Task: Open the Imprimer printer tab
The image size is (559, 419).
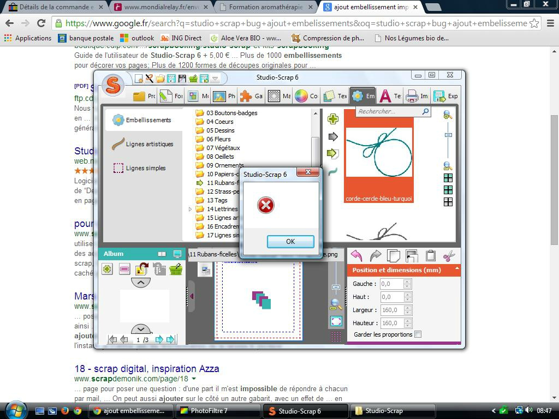Action: coord(417,96)
